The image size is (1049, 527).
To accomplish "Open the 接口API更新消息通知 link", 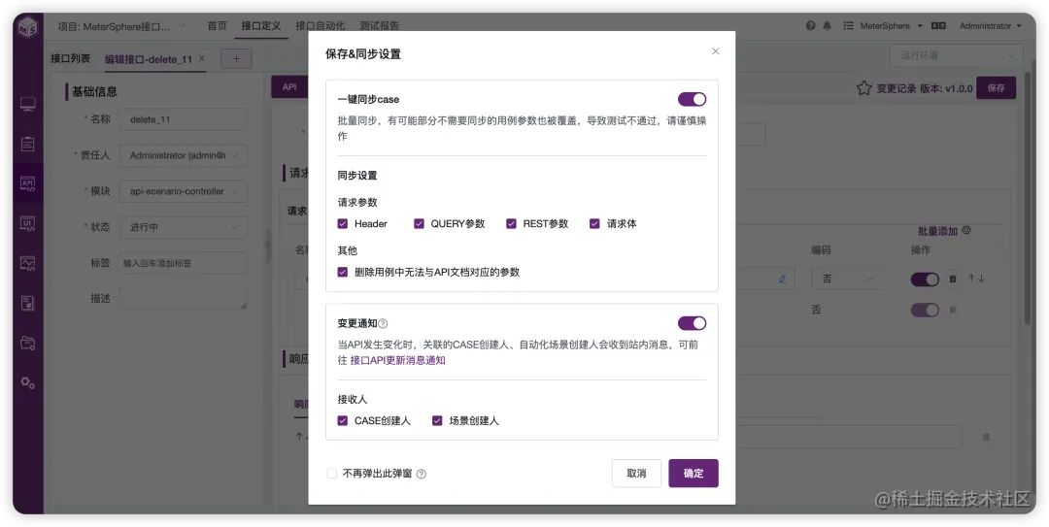I will (397, 360).
